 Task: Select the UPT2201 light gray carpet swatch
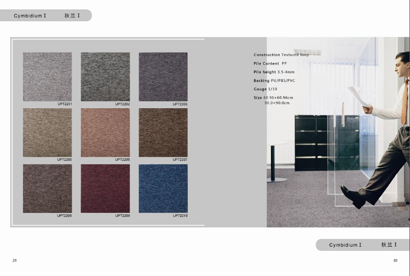pos(47,76)
